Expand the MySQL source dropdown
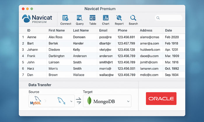This screenshot has width=204, height=122. point(72,101)
